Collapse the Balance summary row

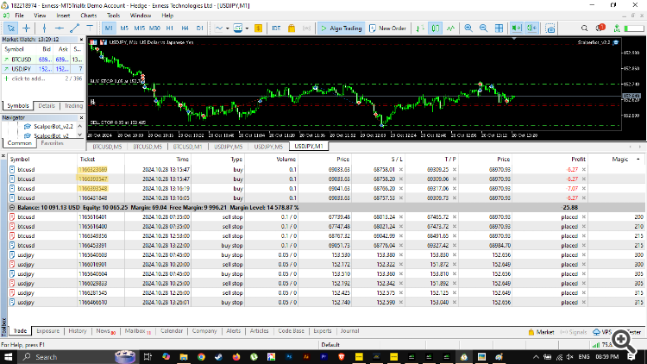tap(12, 208)
